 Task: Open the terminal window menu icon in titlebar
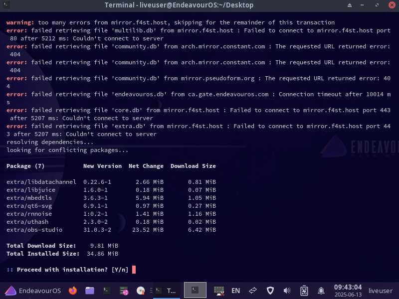[6, 4]
